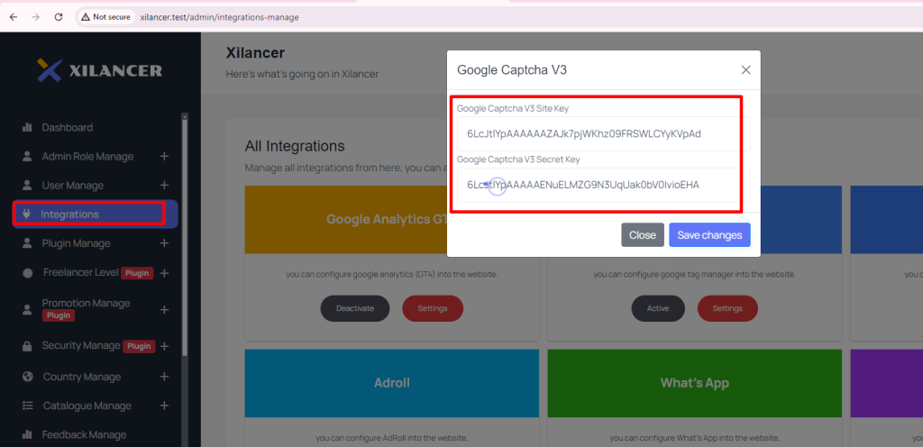Open User Manage menu item

click(x=72, y=186)
